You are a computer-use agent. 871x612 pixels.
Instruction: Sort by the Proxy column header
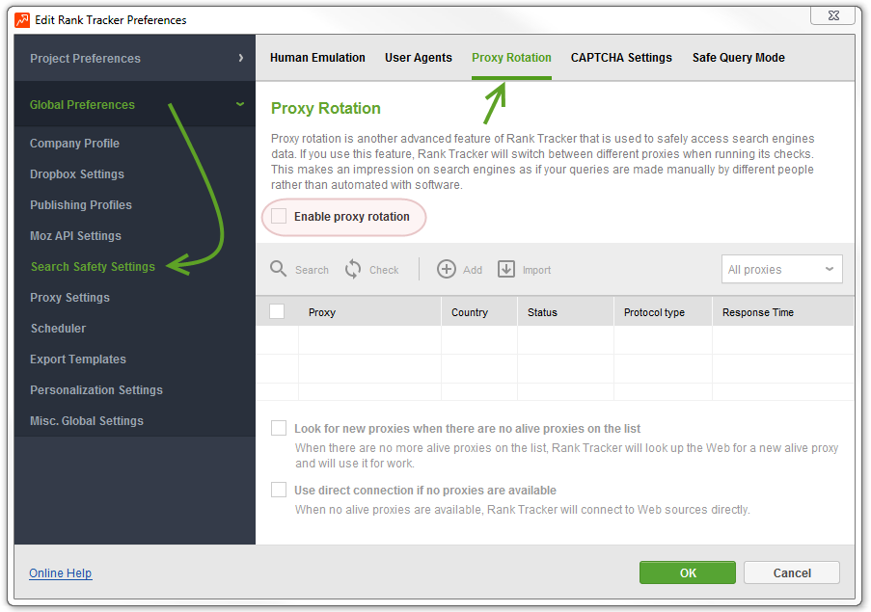point(369,311)
